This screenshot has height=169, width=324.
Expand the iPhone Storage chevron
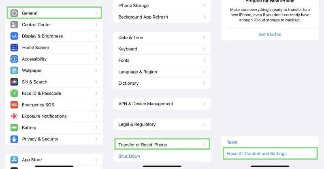point(205,6)
